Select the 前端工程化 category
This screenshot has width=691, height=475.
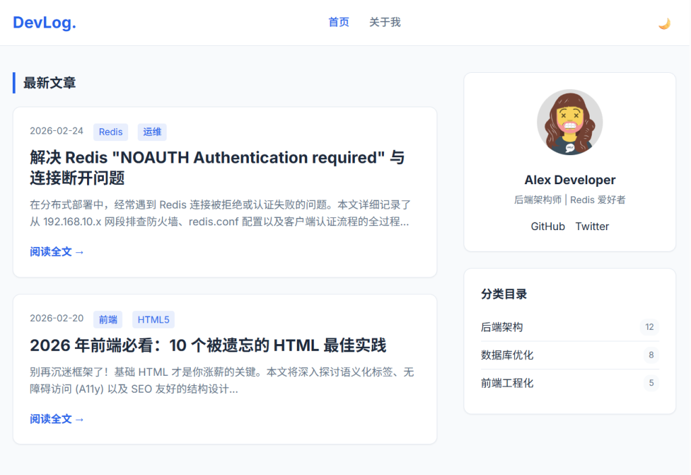507,383
